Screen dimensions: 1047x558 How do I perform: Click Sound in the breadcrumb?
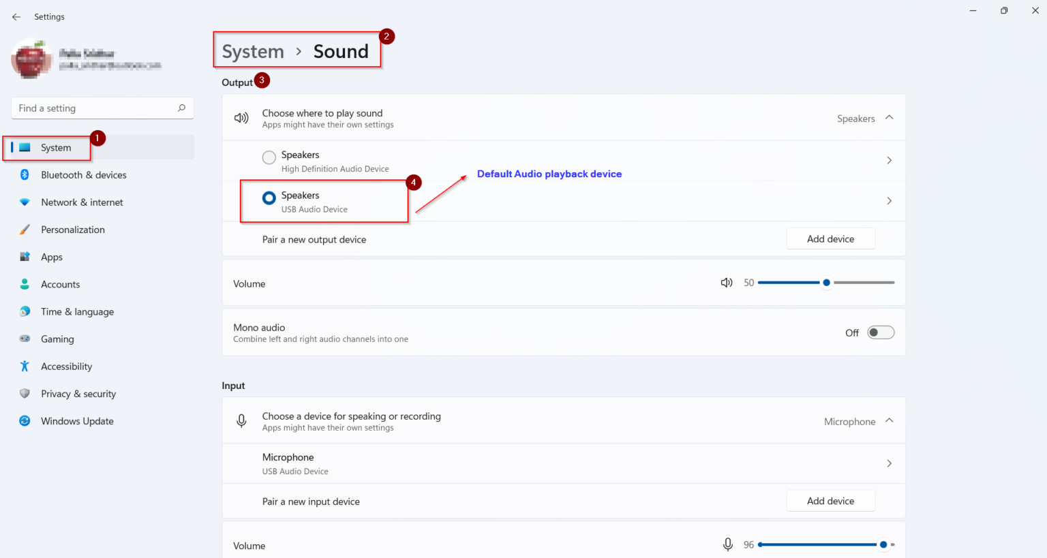341,51
